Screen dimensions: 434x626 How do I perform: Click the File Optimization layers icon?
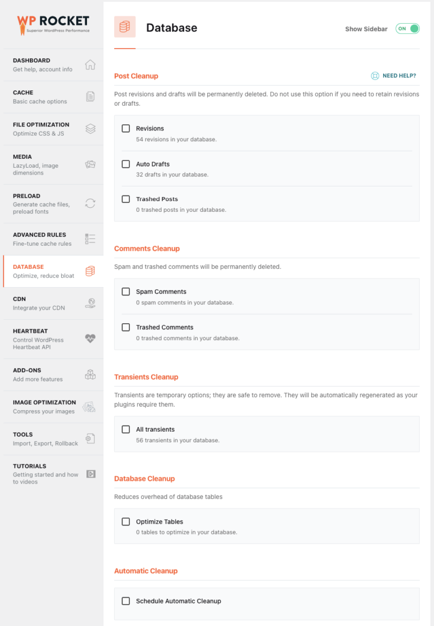click(90, 129)
